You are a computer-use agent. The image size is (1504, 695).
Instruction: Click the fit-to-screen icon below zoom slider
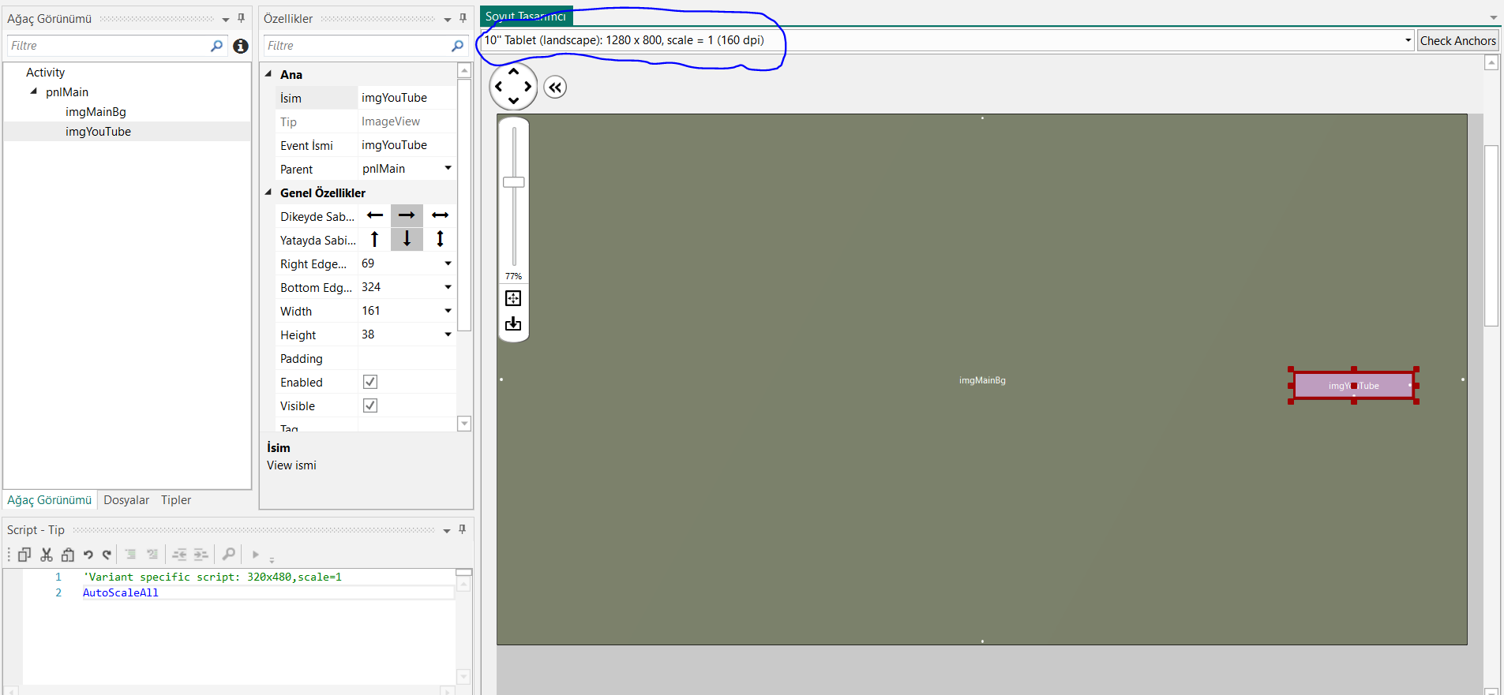pyautogui.click(x=513, y=298)
